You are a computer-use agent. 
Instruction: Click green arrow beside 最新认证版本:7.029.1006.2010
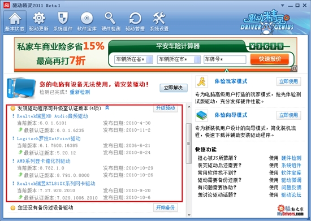(x=20, y=197)
